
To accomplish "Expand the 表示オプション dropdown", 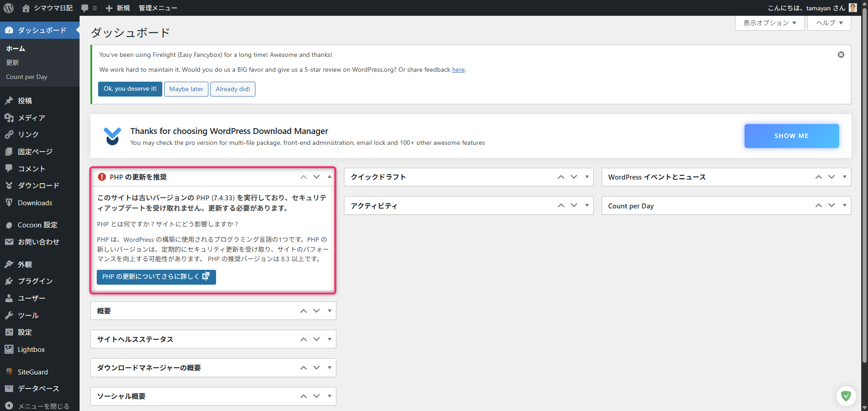I will [x=769, y=23].
